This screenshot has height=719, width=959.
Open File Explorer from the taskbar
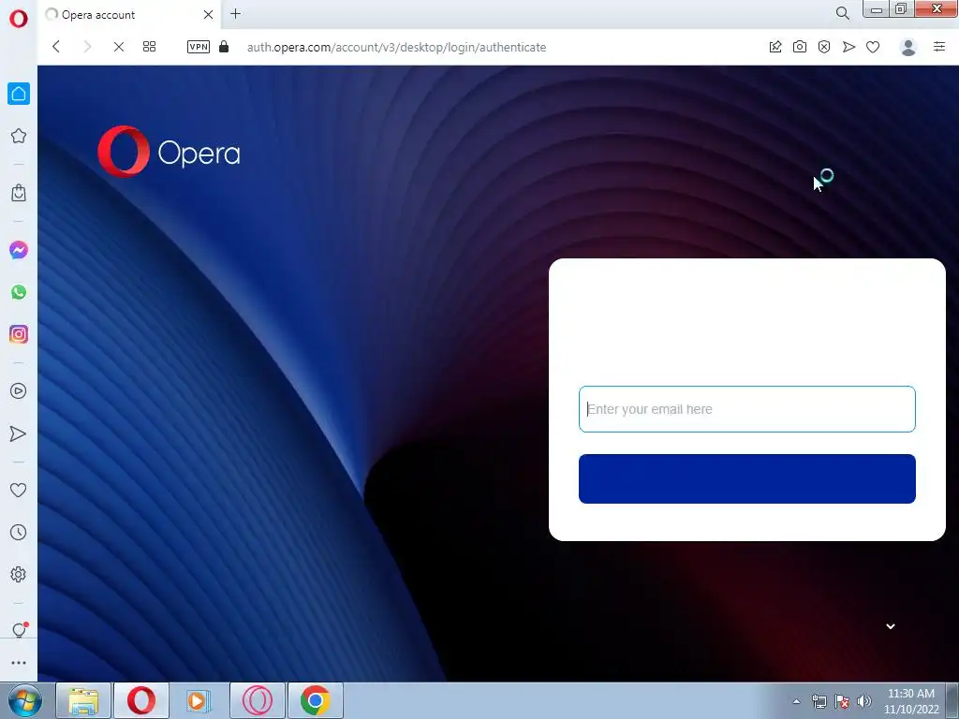click(x=83, y=700)
